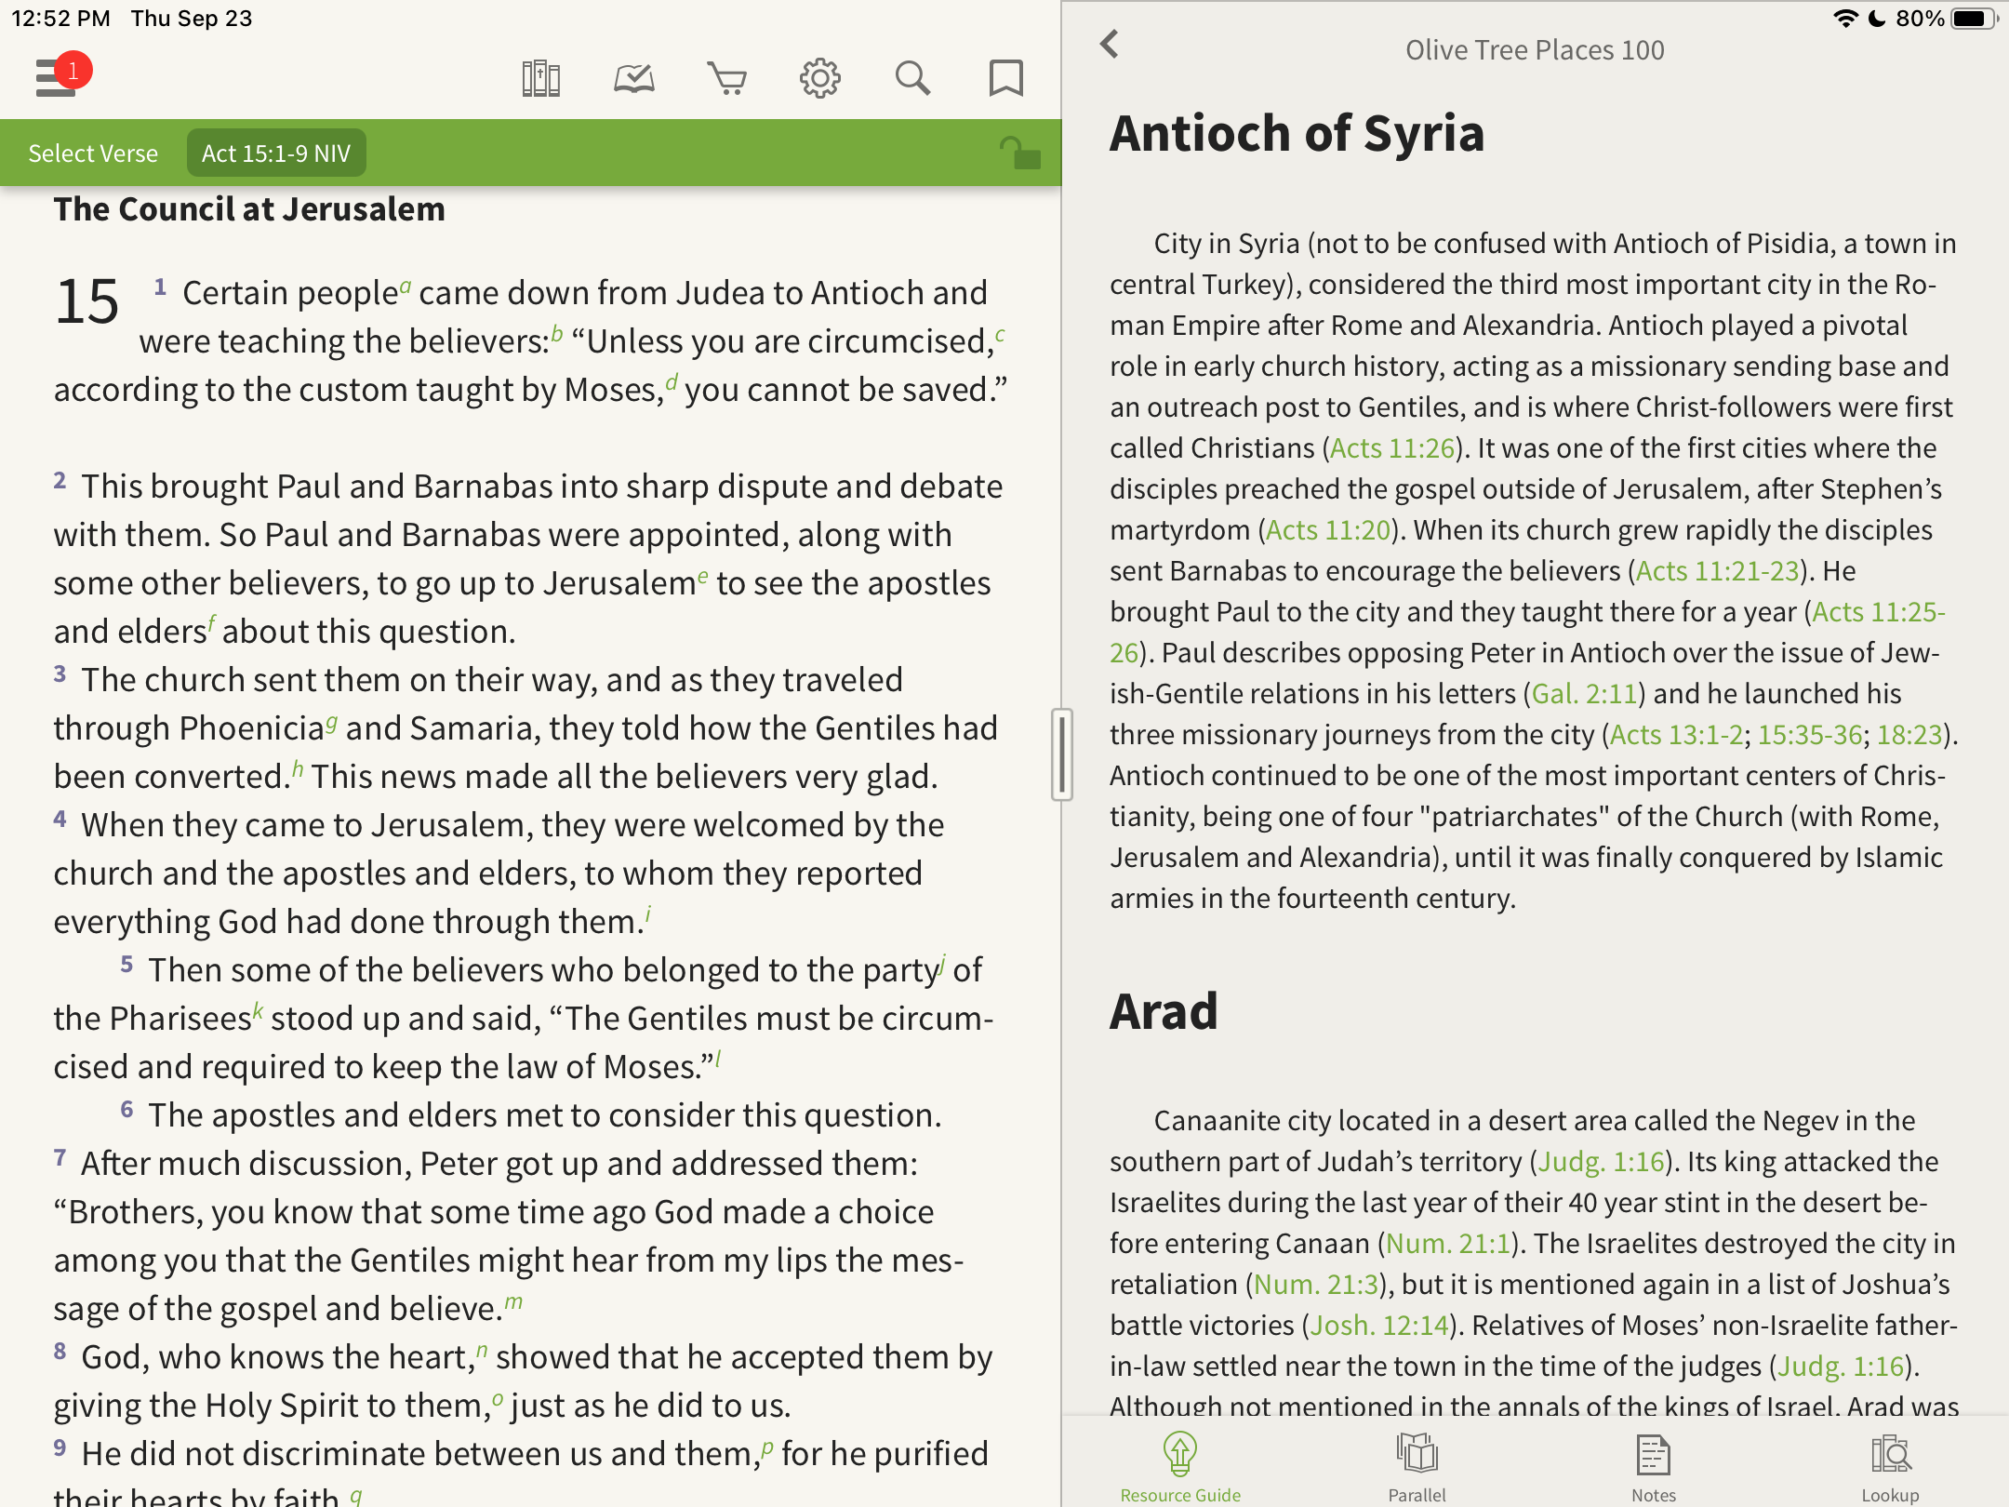Tap the bookmark ribbon icon
2009x1507 pixels.
point(1005,79)
